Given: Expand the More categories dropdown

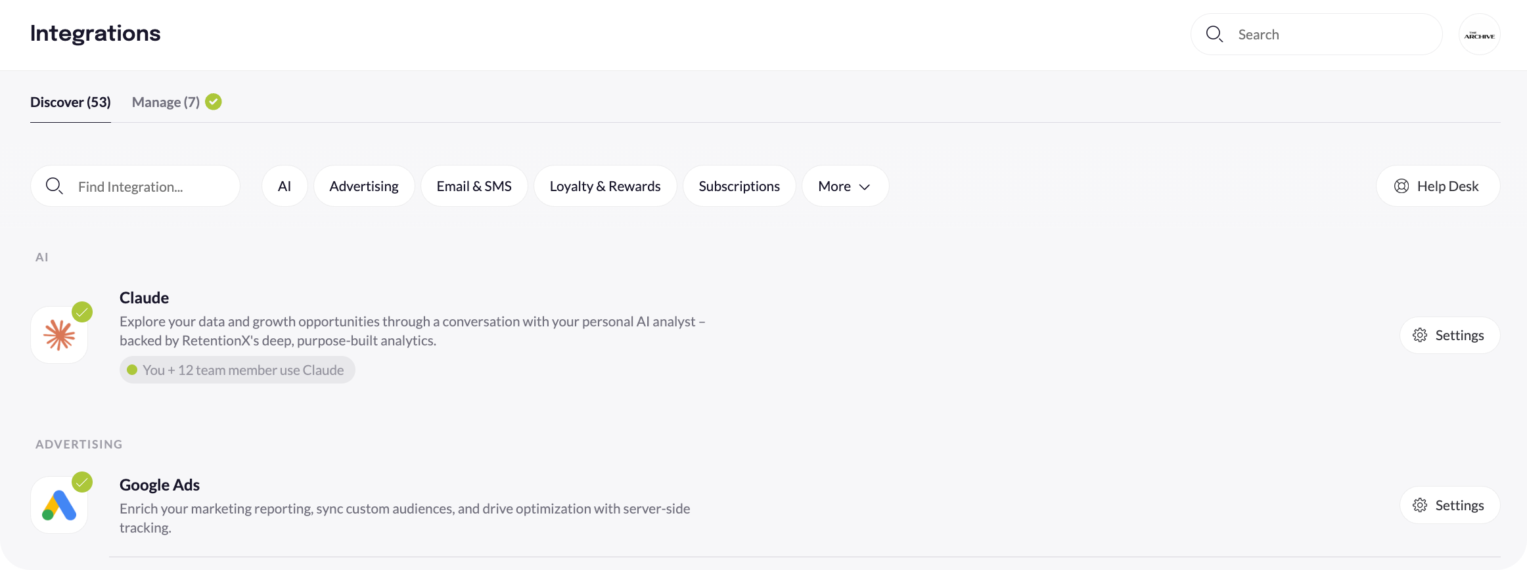Looking at the screenshot, I should 845,186.
